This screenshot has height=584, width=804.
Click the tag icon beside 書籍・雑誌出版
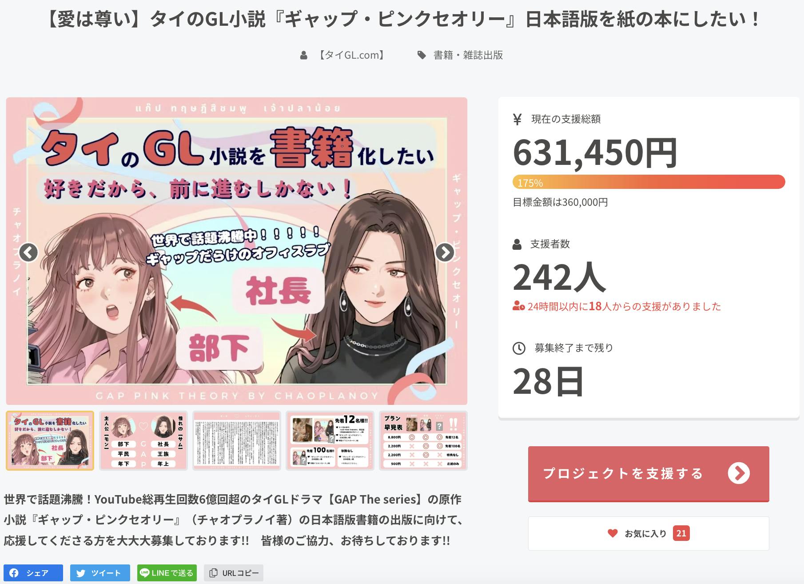click(421, 55)
